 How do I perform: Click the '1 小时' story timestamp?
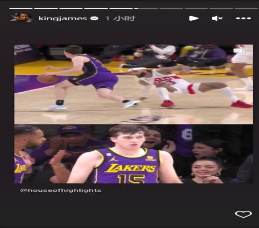click(120, 18)
